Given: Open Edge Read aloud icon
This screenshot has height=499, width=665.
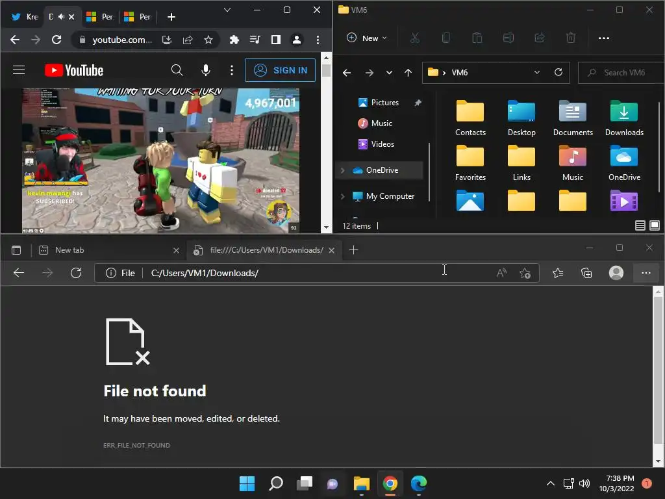Looking at the screenshot, I should coord(501,273).
